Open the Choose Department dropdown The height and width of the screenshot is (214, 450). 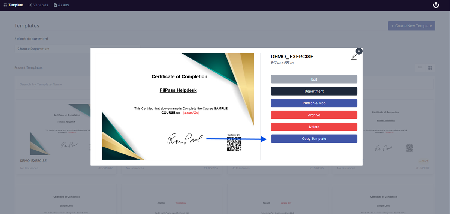coord(77,49)
